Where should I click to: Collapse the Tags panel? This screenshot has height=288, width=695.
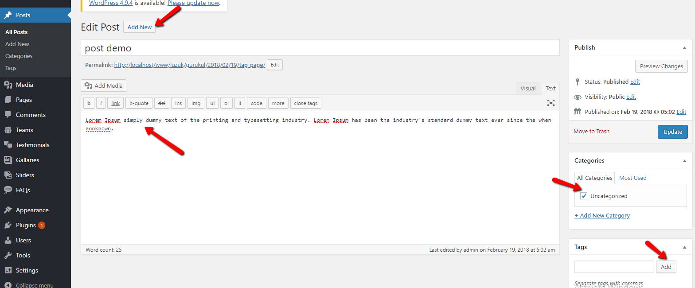(684, 247)
